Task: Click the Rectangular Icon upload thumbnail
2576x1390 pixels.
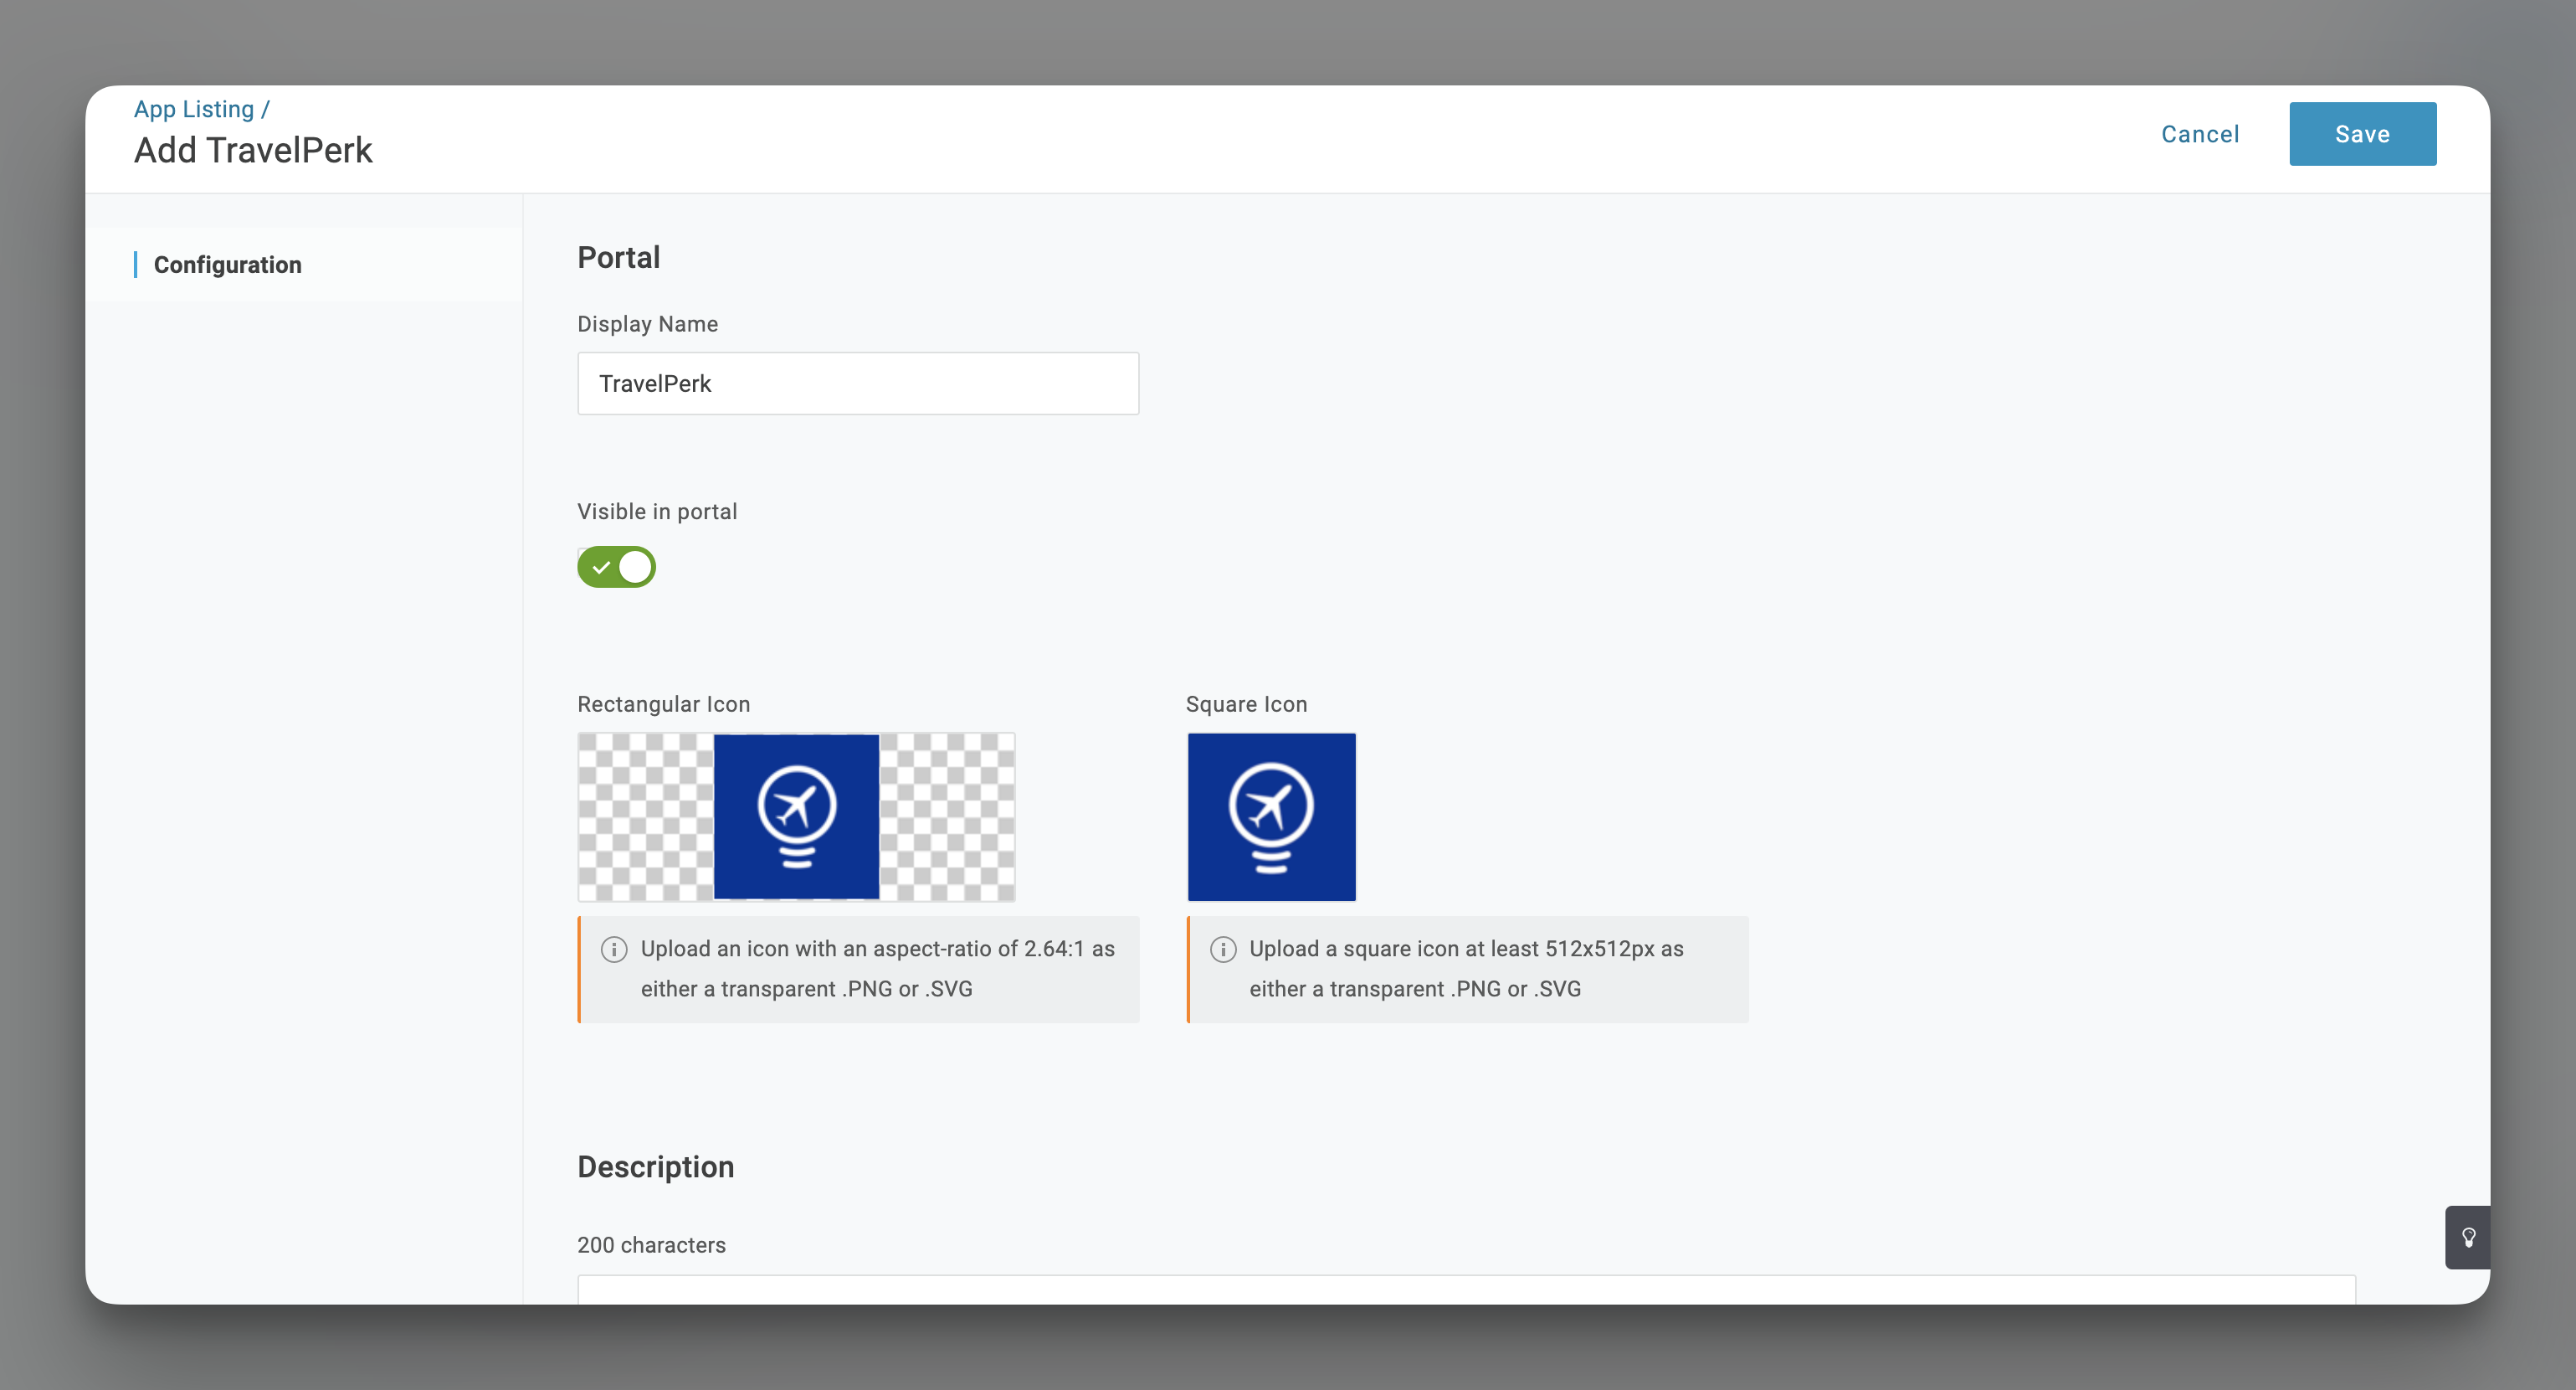Action: point(796,816)
